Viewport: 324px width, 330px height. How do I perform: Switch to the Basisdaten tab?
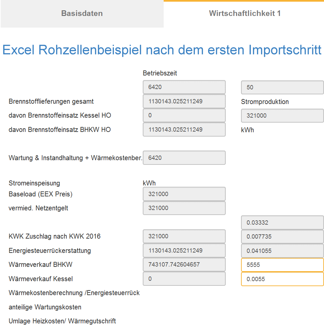click(82, 14)
